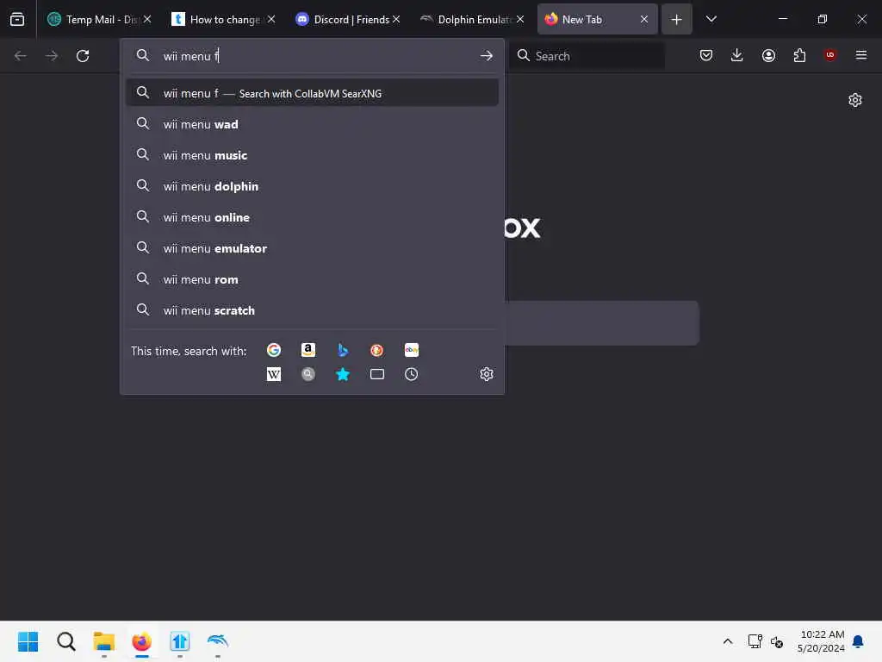Search history using the clock icon
Image resolution: width=882 pixels, height=662 pixels.
(x=411, y=374)
